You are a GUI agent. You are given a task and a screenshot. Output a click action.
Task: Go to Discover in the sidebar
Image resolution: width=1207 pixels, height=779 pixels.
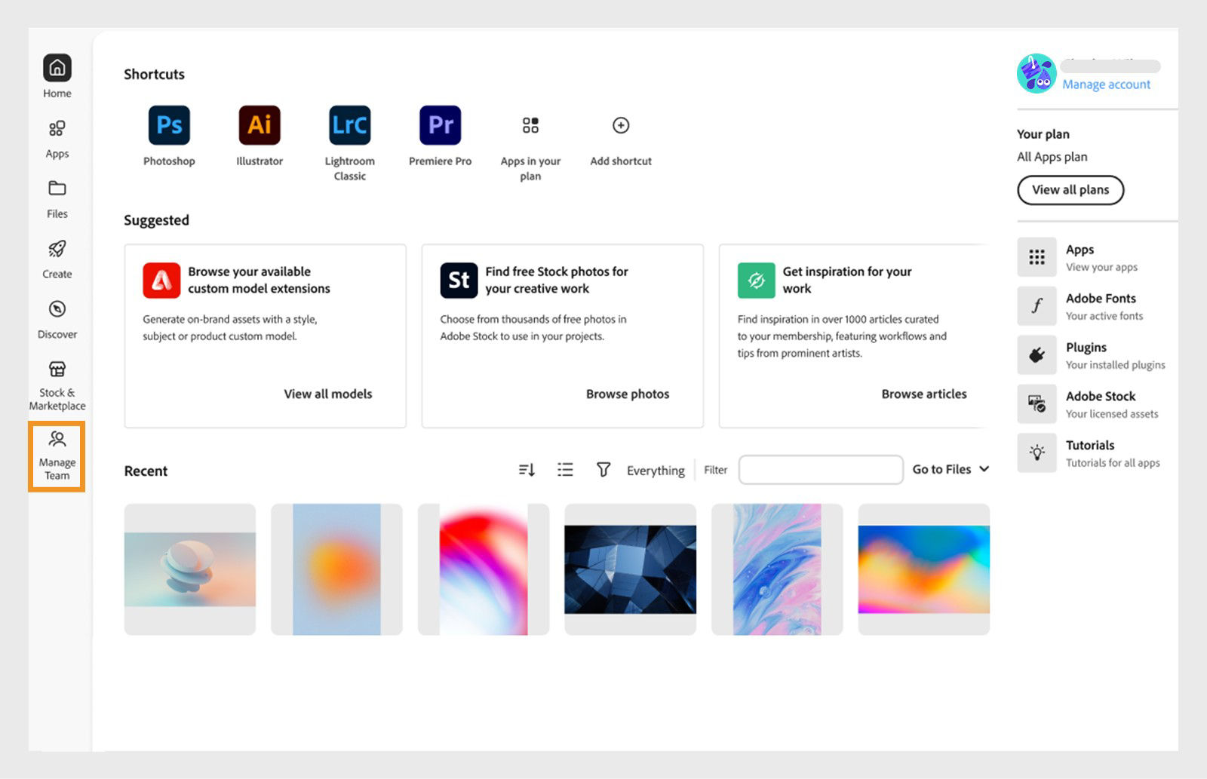(x=57, y=319)
